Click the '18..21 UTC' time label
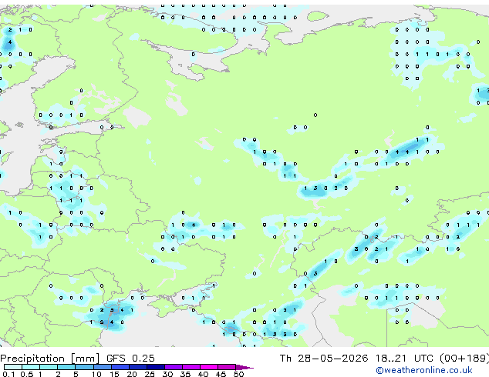Image resolution: width=489 pixels, height=377 pixels. point(404,359)
